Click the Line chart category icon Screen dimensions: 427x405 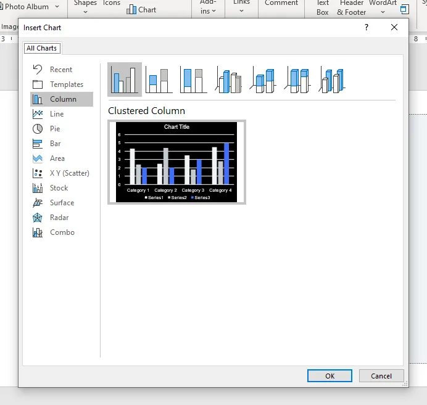tap(38, 114)
